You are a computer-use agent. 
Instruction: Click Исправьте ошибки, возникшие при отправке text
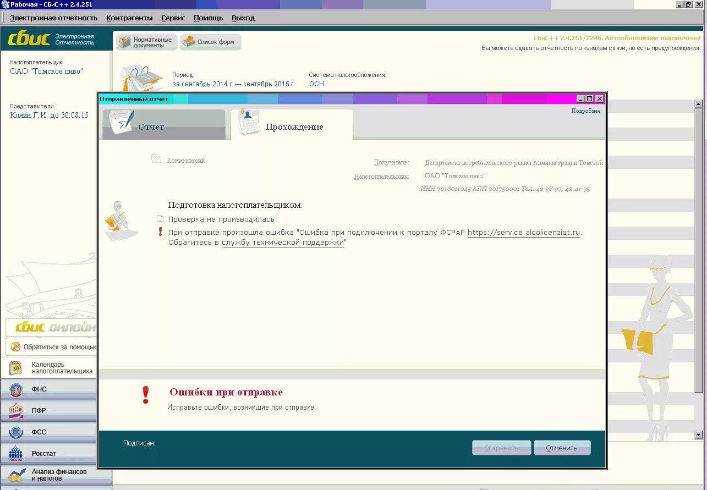tap(240, 408)
